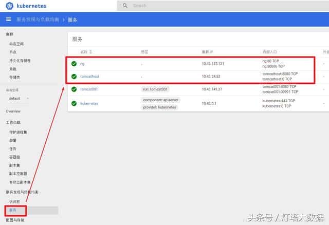Click the search magnifier icon
The image size is (329, 225).
click(125, 6)
